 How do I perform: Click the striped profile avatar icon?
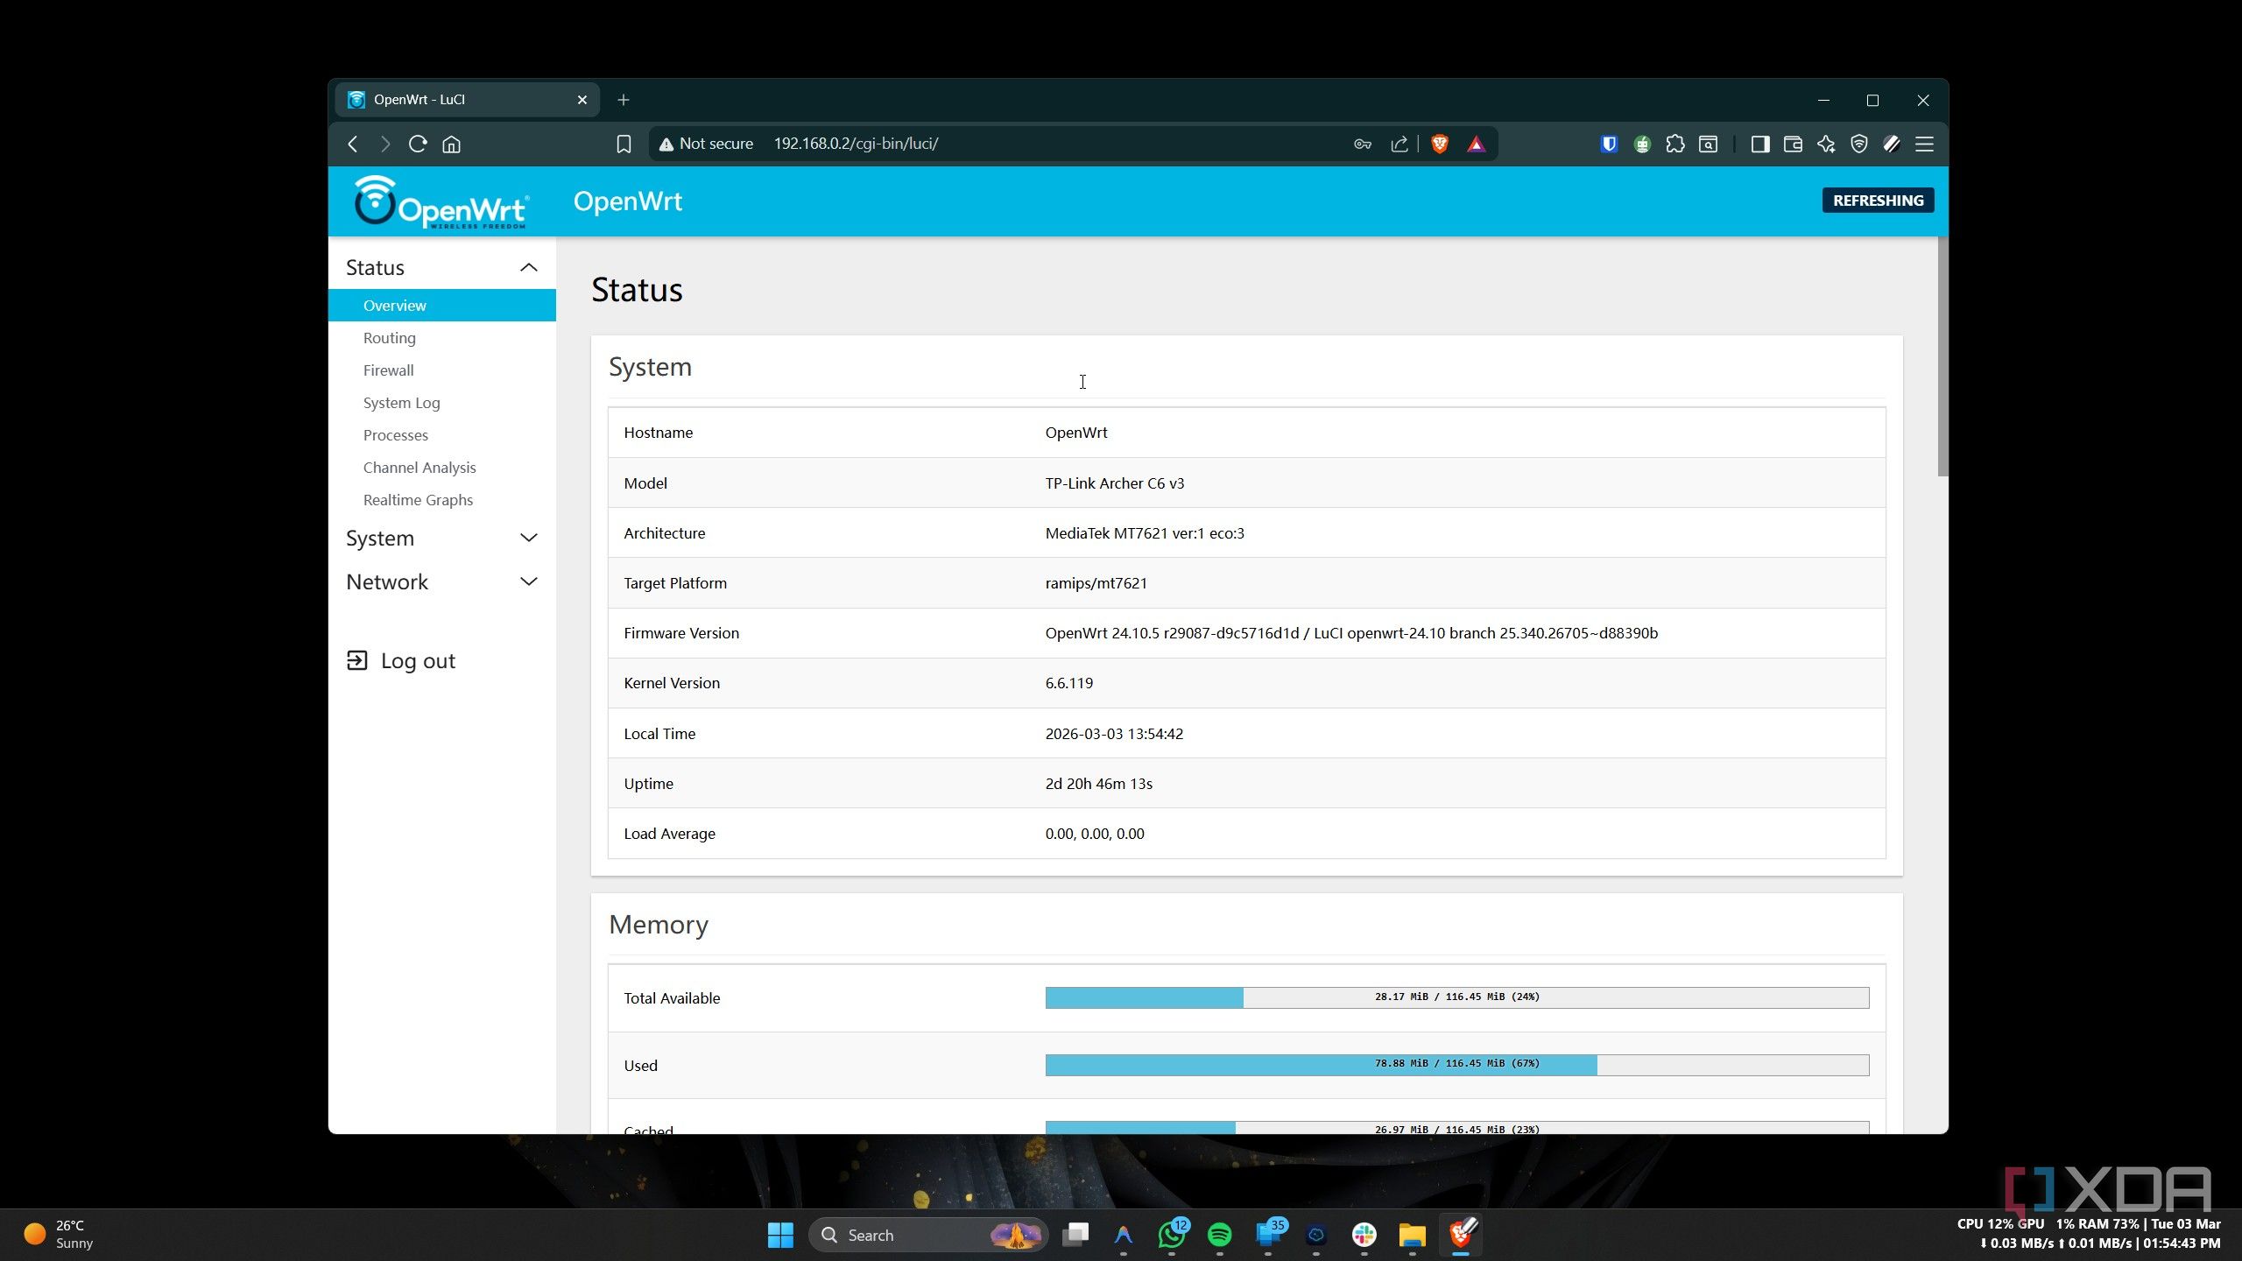[x=1892, y=144]
